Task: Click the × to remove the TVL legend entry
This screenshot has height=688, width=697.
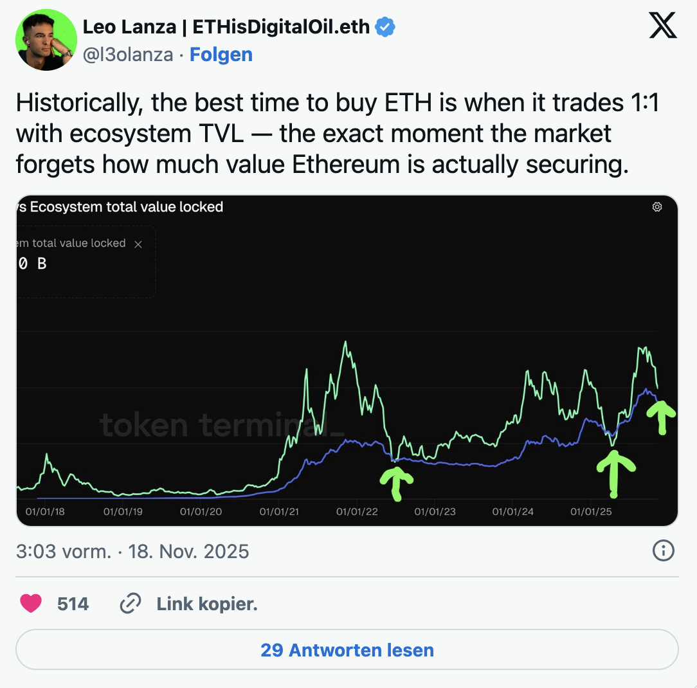Action: pyautogui.click(x=138, y=244)
